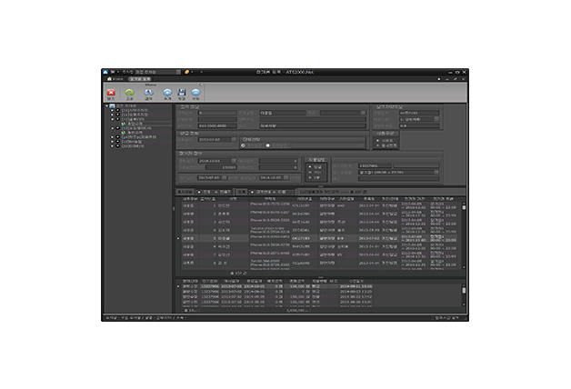Open date picker for 2013-07-03 field

pos(225,177)
